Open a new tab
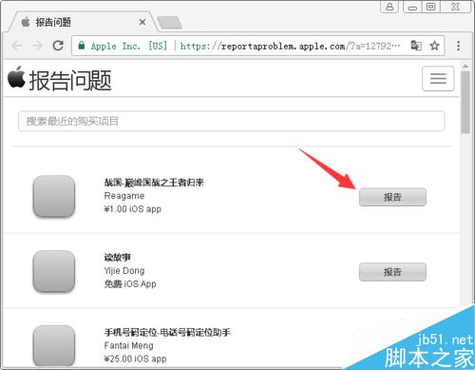 [x=169, y=23]
